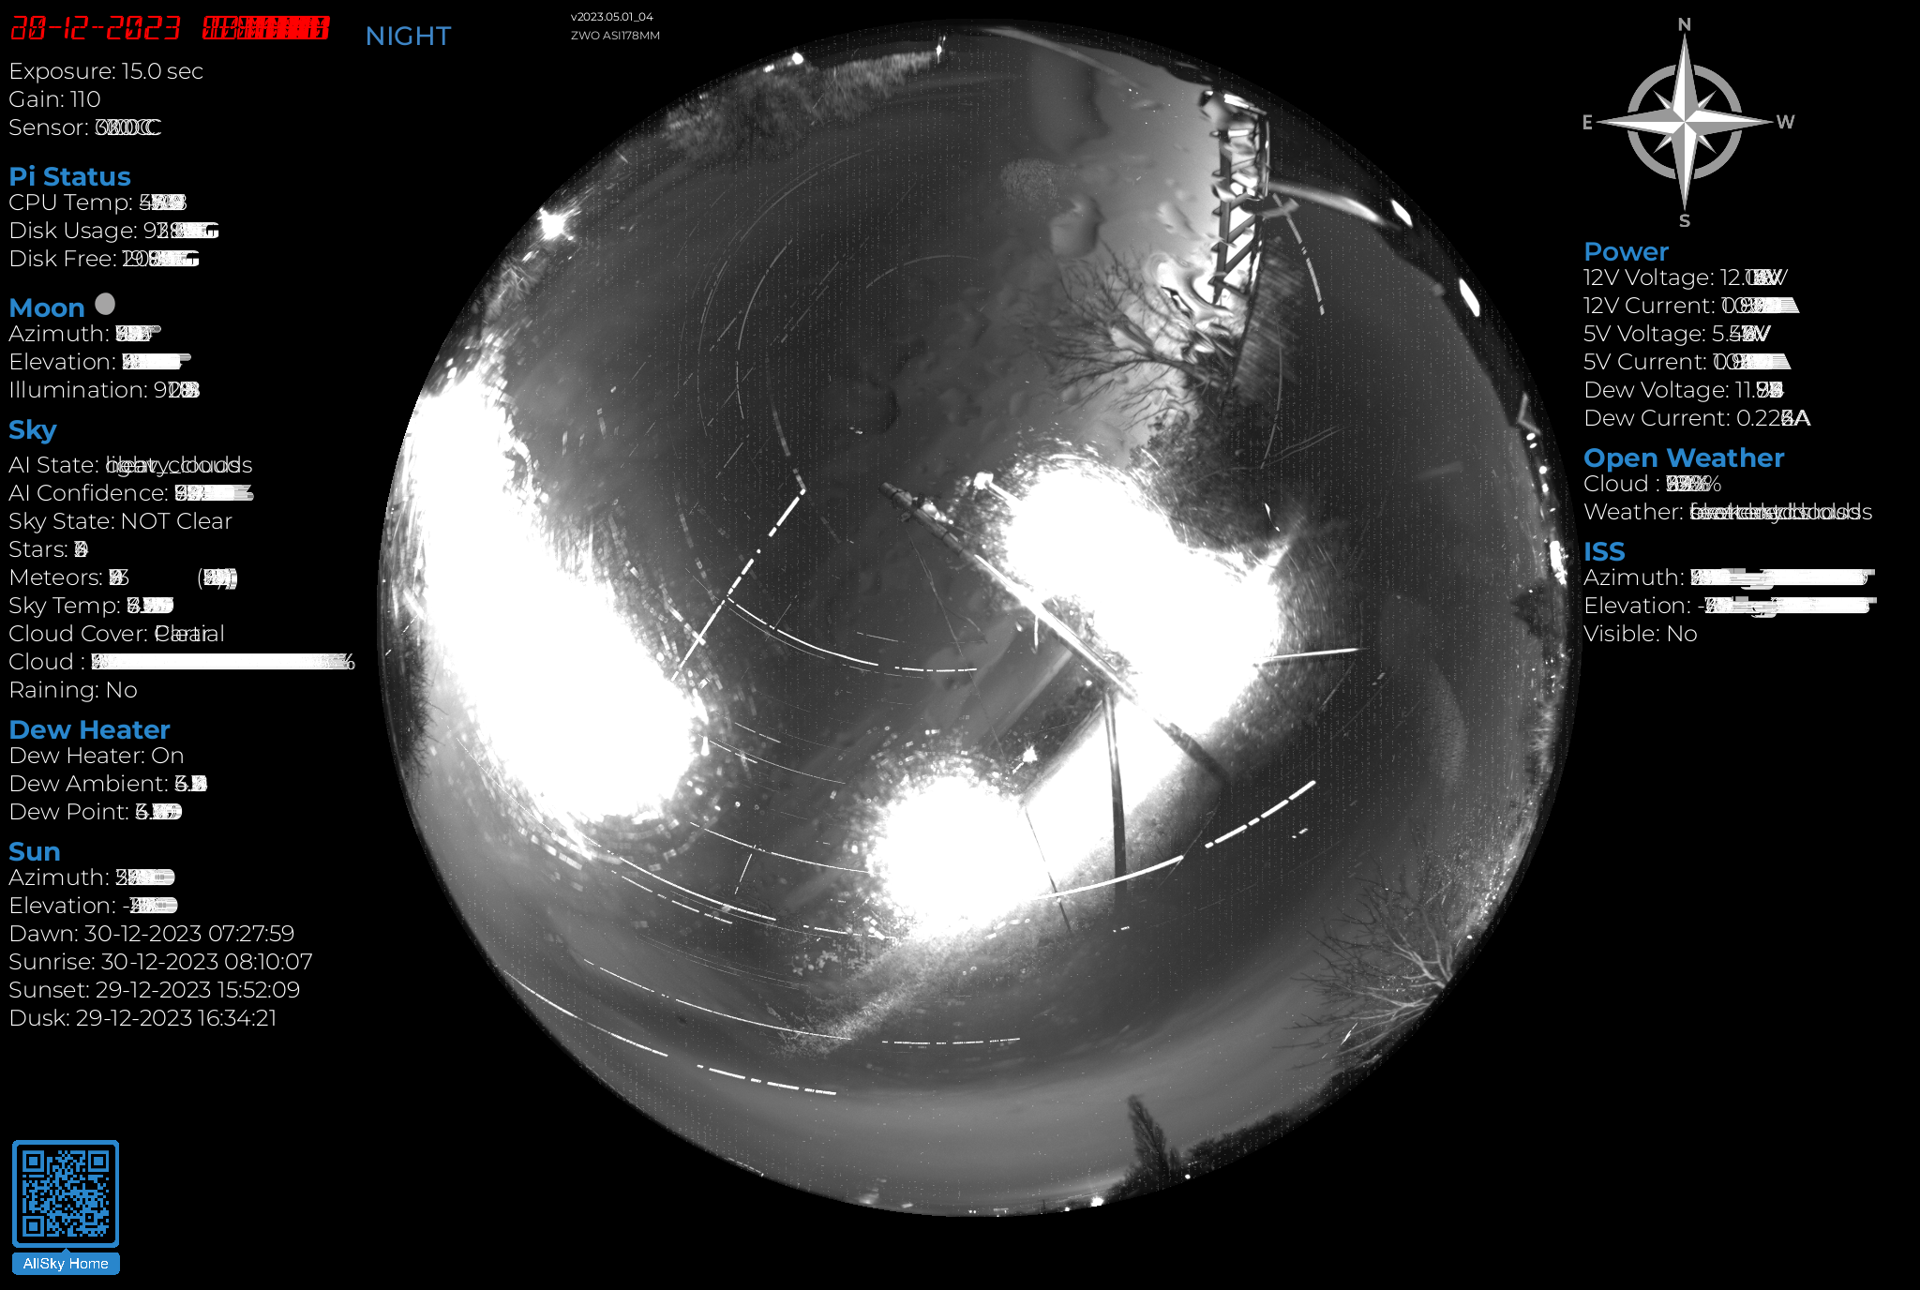Click the Dew Heater section heading
The image size is (1920, 1290).
click(x=89, y=729)
